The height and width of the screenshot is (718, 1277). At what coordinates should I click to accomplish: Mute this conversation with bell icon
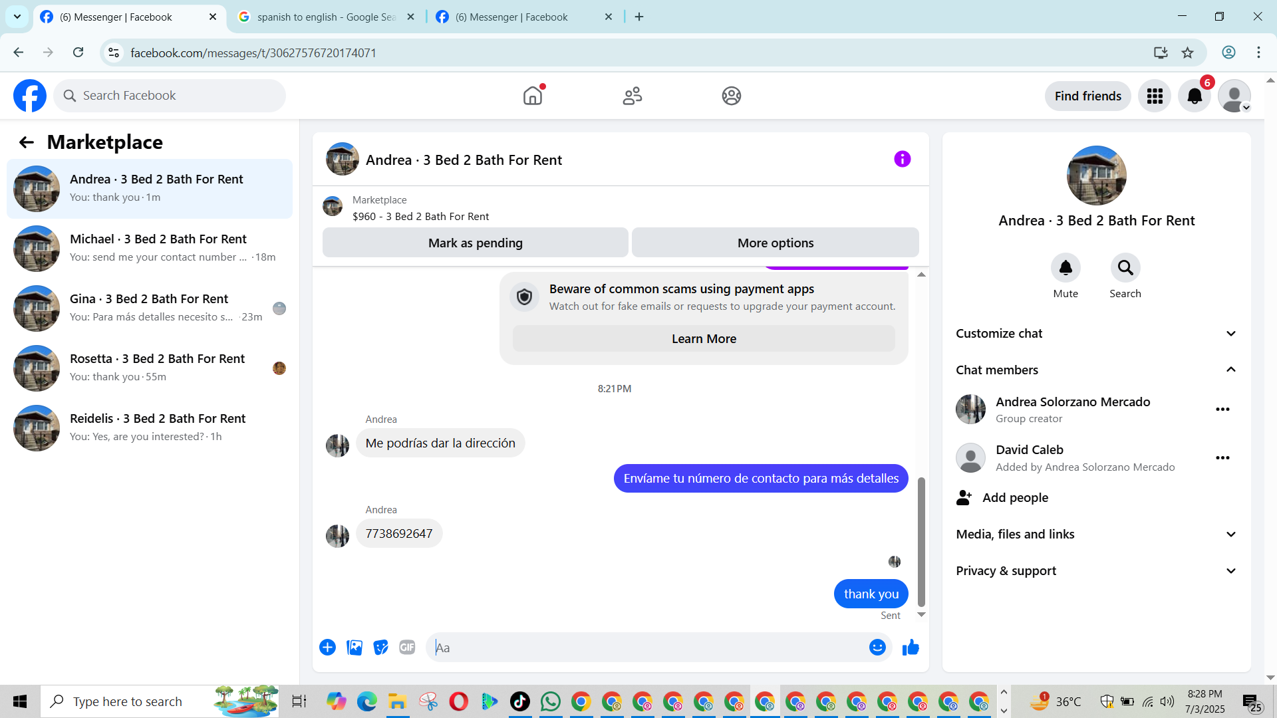1065,268
